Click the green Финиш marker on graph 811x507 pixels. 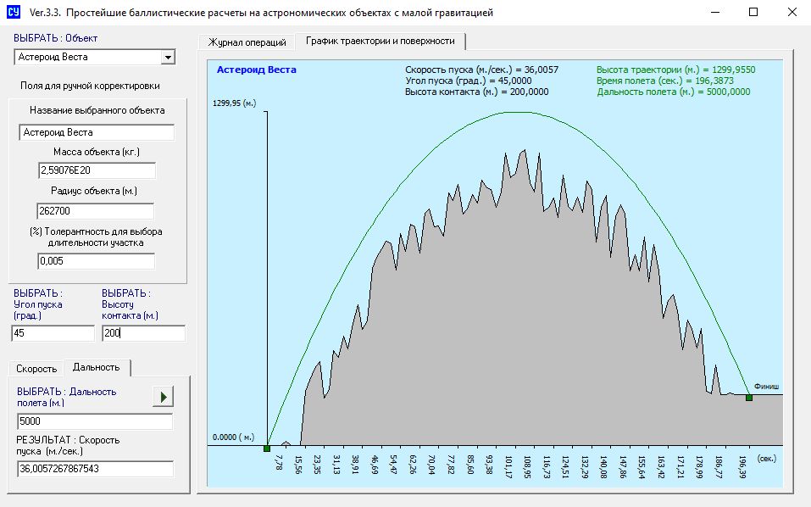pos(749,397)
